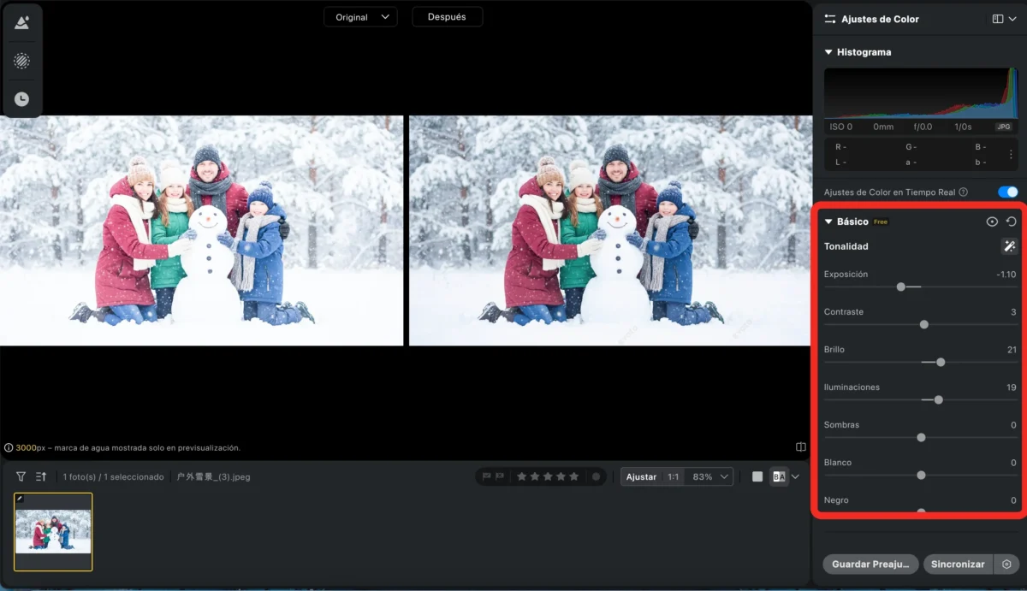Screen dimensions: 1027x591
Task: Open the 83% zoom level dropdown
Action: (709, 476)
